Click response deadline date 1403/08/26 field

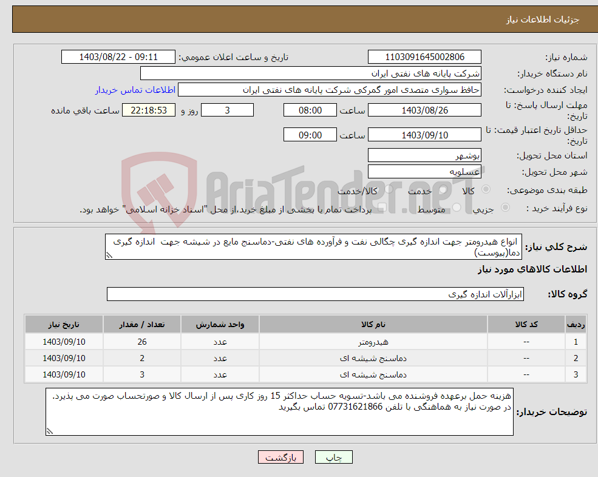424,110
